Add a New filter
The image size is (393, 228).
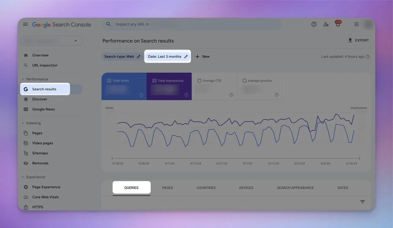pyautogui.click(x=202, y=57)
